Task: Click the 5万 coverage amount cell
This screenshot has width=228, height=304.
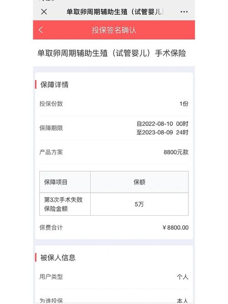Action: pyautogui.click(x=140, y=204)
